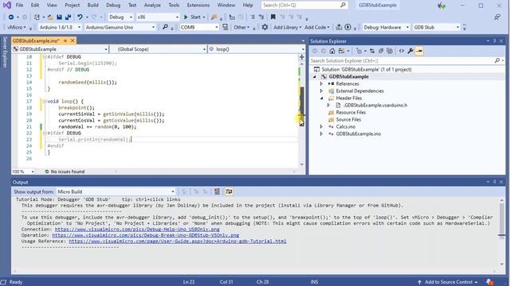Click Add to Source Control

[x=448, y=282]
